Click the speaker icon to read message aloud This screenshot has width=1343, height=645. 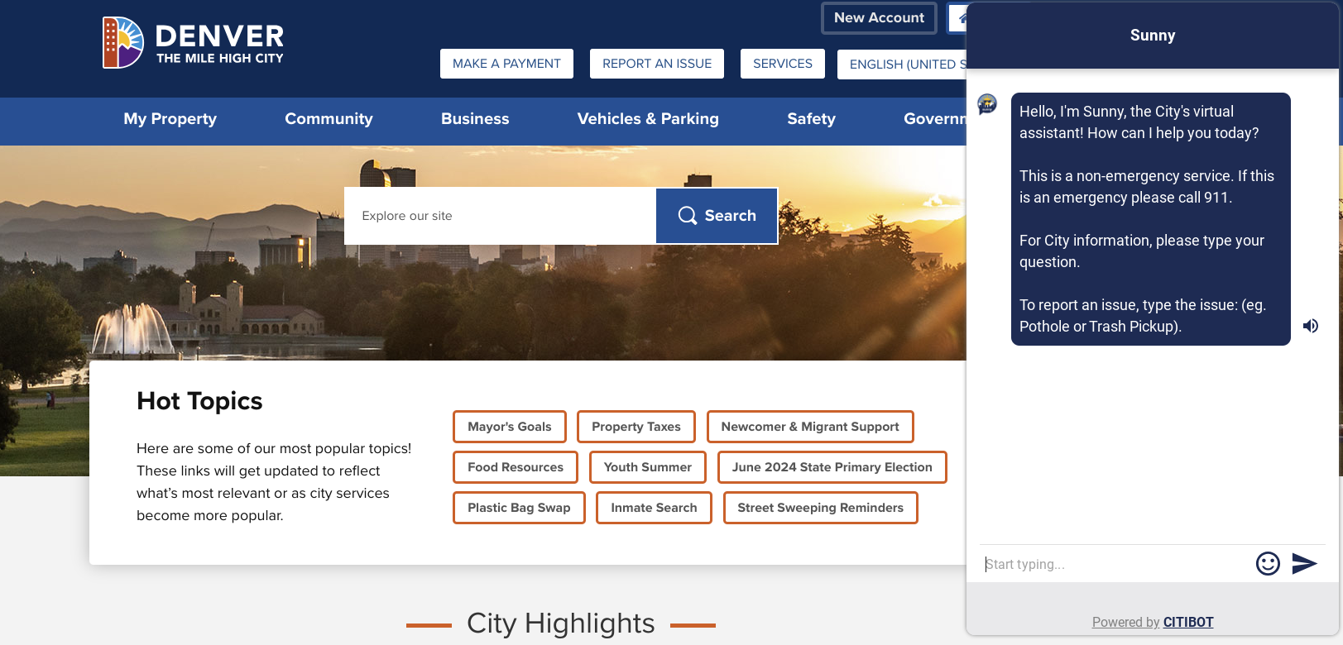tap(1311, 326)
